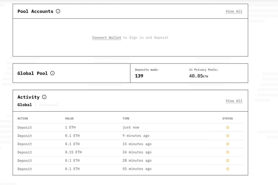Image resolution: width=278 pixels, height=185 pixels.
Task: Open View All in Activity section
Action: click(x=234, y=101)
